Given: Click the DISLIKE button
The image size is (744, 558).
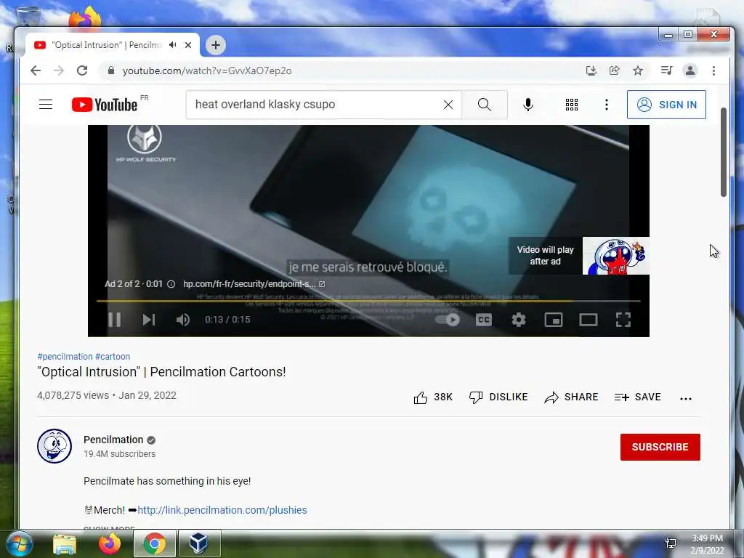Looking at the screenshot, I should pos(498,397).
